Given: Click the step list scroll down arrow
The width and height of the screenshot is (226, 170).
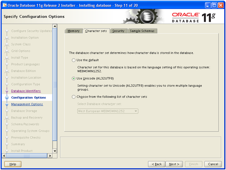Looking at the screenshot, I should tap(55, 151).
